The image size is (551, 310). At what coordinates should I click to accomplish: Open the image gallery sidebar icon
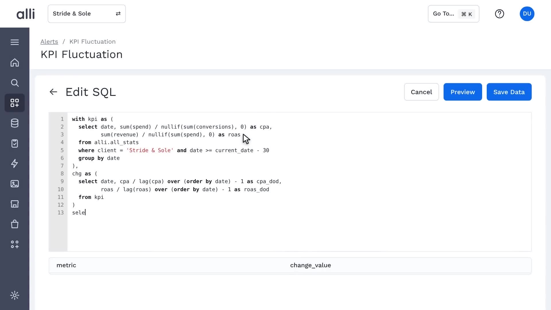pos(15,184)
